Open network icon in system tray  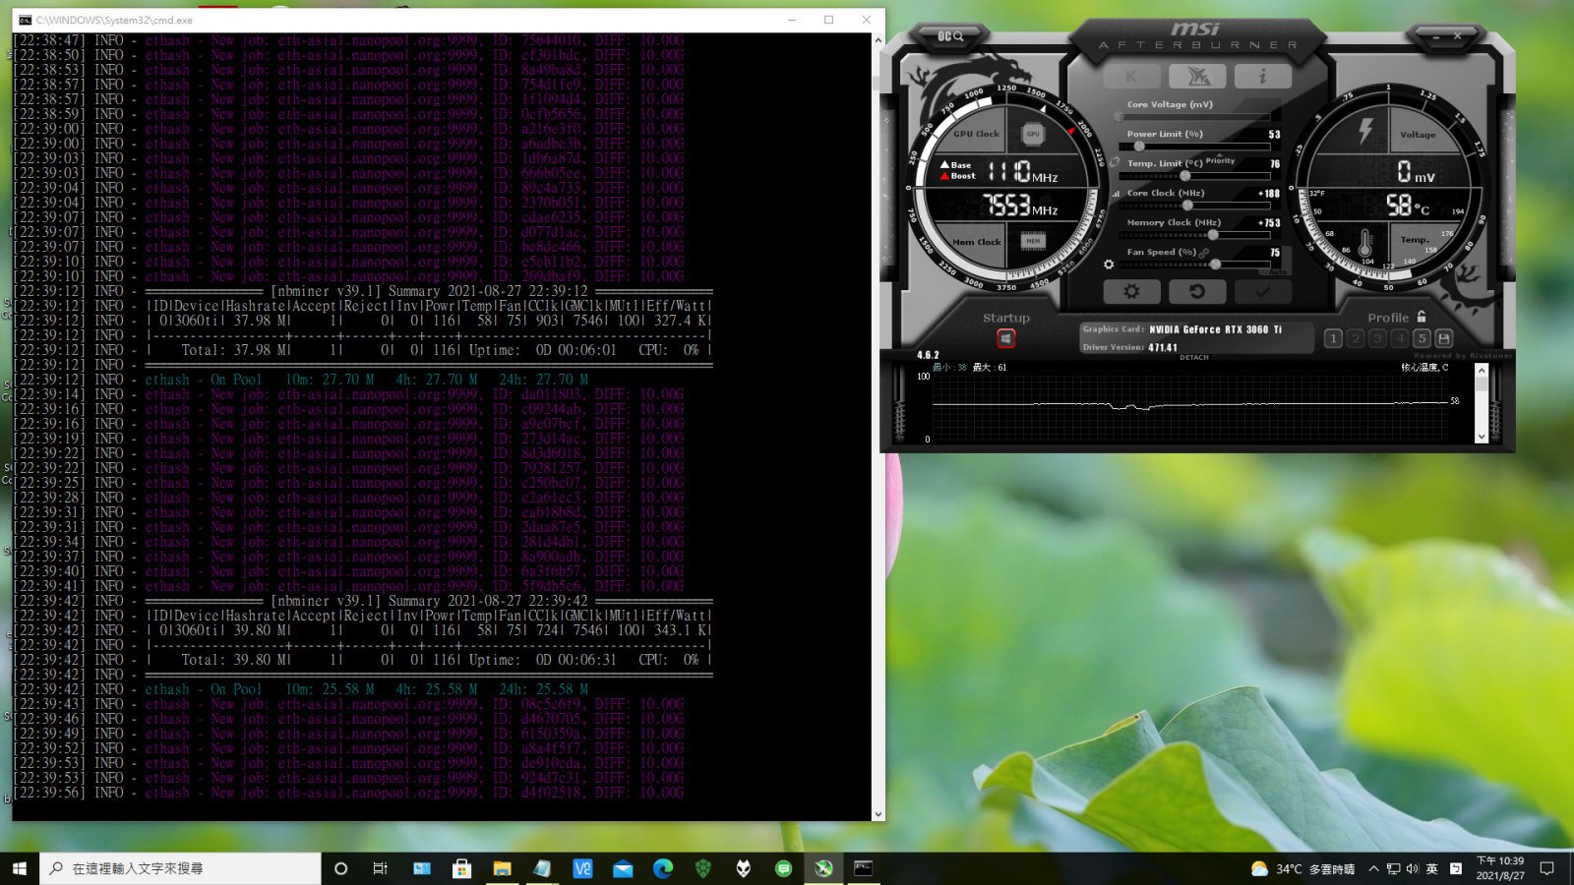[1393, 869]
